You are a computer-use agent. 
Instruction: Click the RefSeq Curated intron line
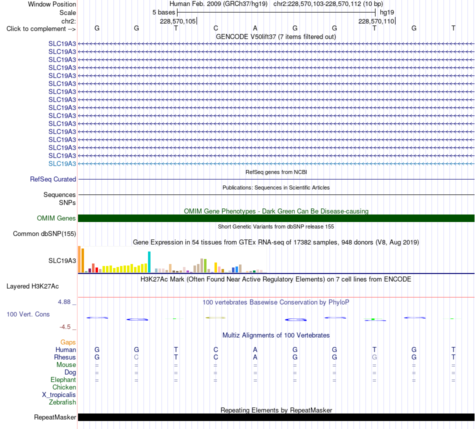coord(276,179)
